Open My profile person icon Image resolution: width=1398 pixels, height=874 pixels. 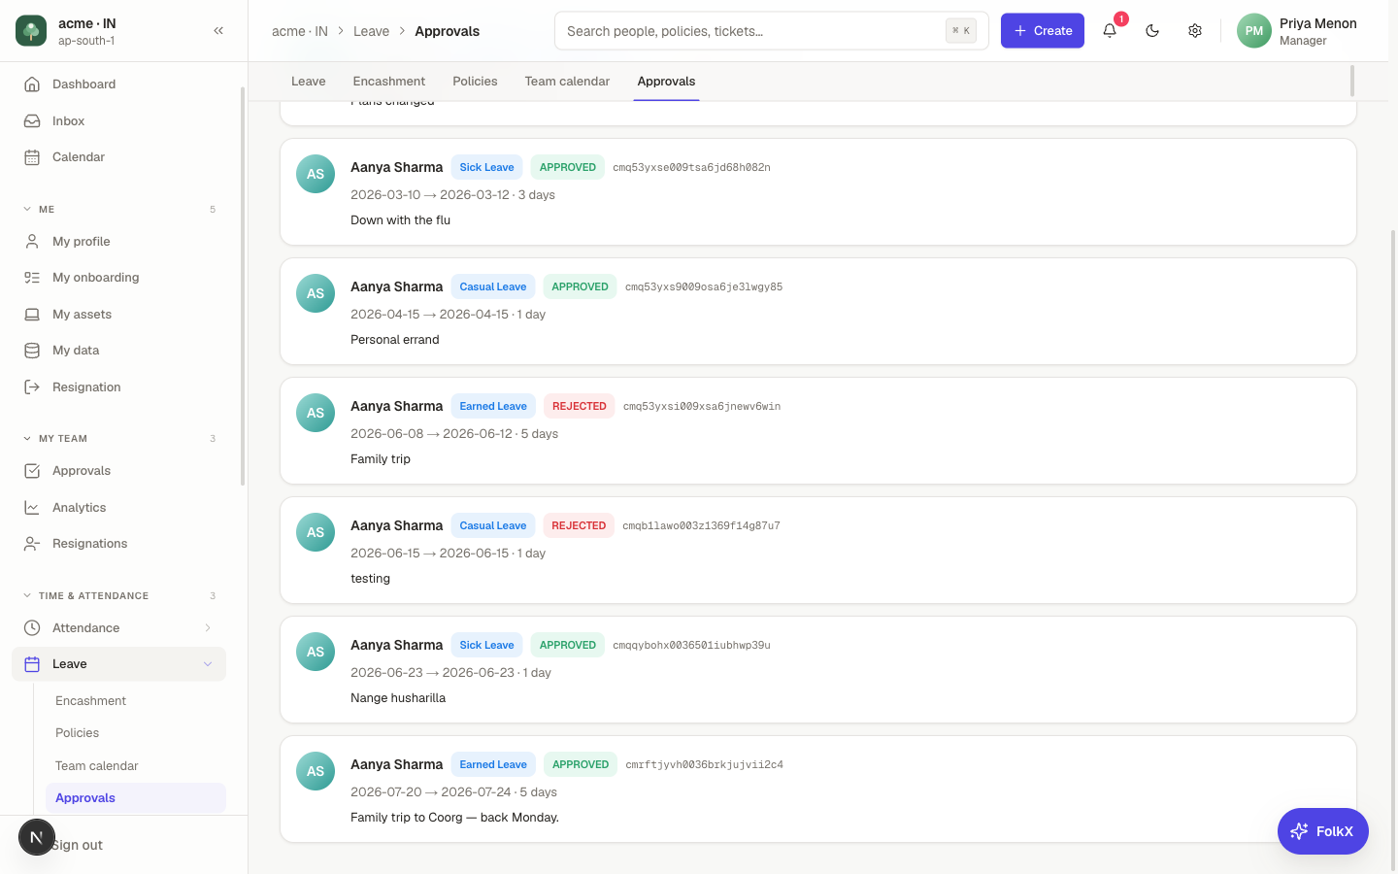tap(32, 242)
